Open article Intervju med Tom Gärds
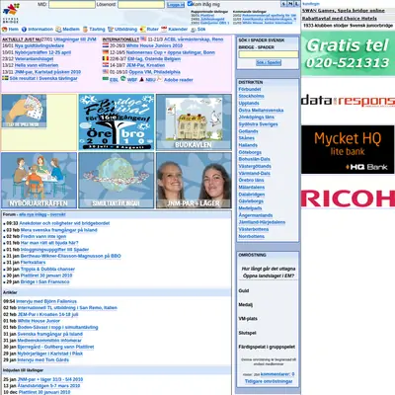The image size is (395, 395). click(43, 360)
